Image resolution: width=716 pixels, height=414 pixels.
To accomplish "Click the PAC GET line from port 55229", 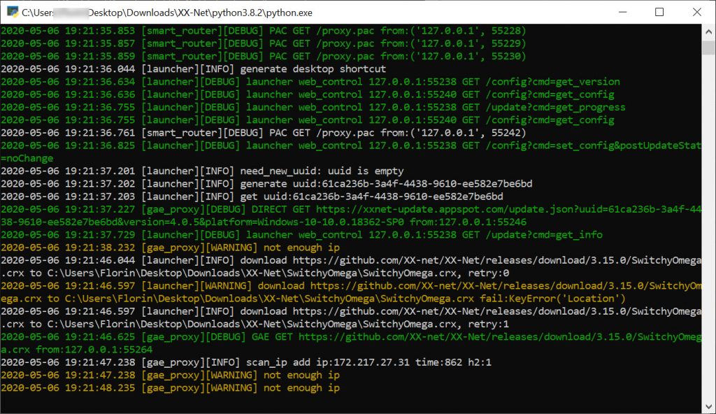I will pyautogui.click(x=264, y=43).
